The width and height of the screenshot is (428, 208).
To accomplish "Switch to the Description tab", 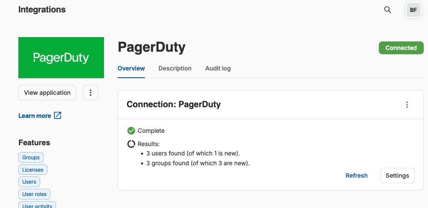I will coord(175,68).
